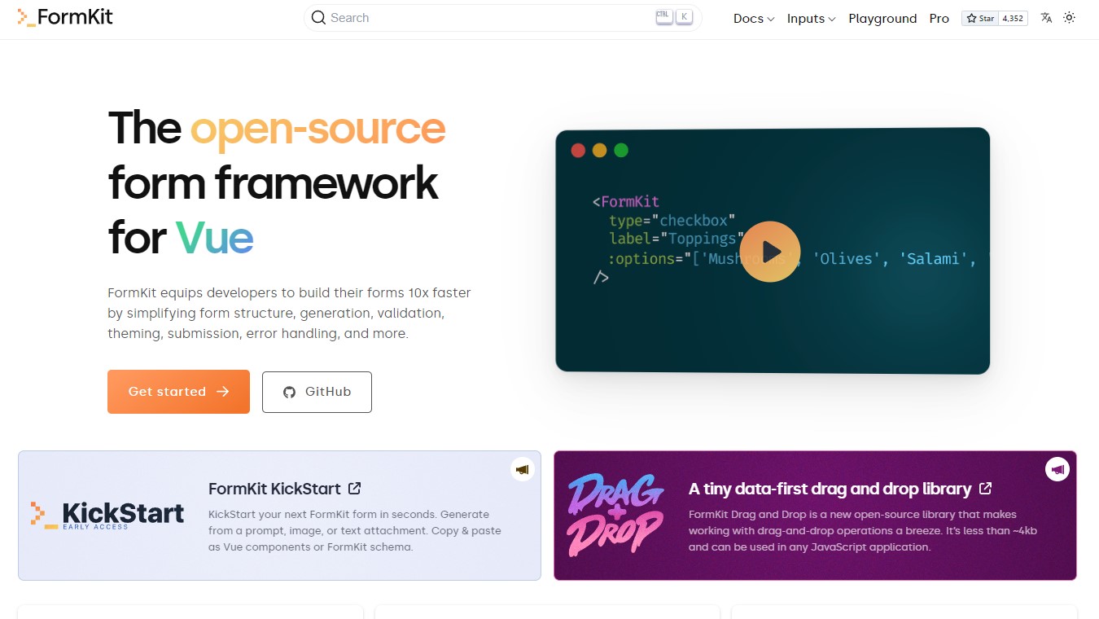Click the GitHub Star button
The width and height of the screenshot is (1099, 619).
pyautogui.click(x=979, y=18)
